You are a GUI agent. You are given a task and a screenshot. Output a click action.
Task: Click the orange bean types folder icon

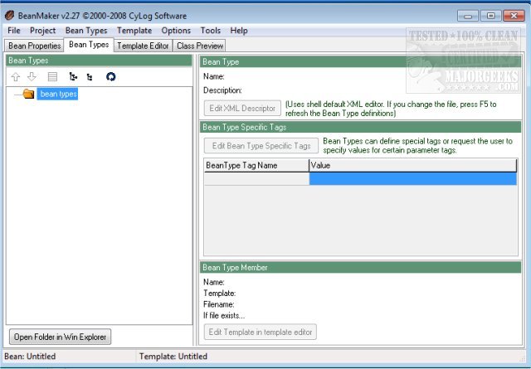(28, 94)
